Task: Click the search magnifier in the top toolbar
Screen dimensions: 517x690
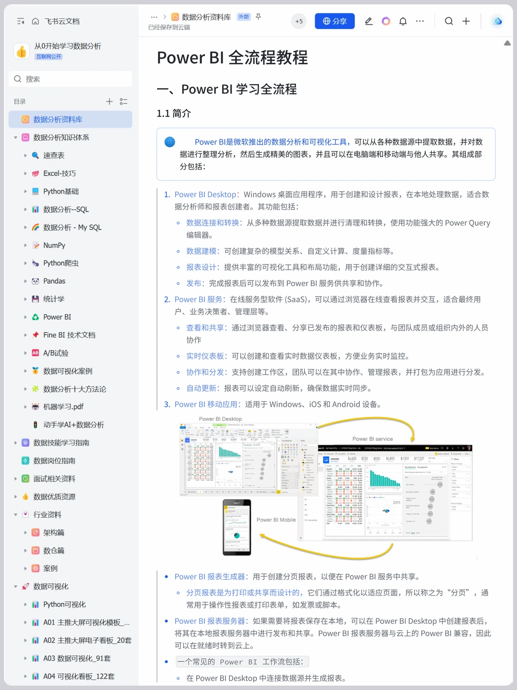Action: [448, 21]
